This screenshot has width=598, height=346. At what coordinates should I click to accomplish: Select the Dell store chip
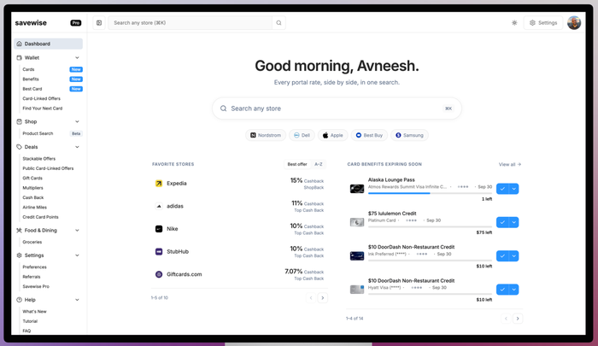(x=302, y=135)
